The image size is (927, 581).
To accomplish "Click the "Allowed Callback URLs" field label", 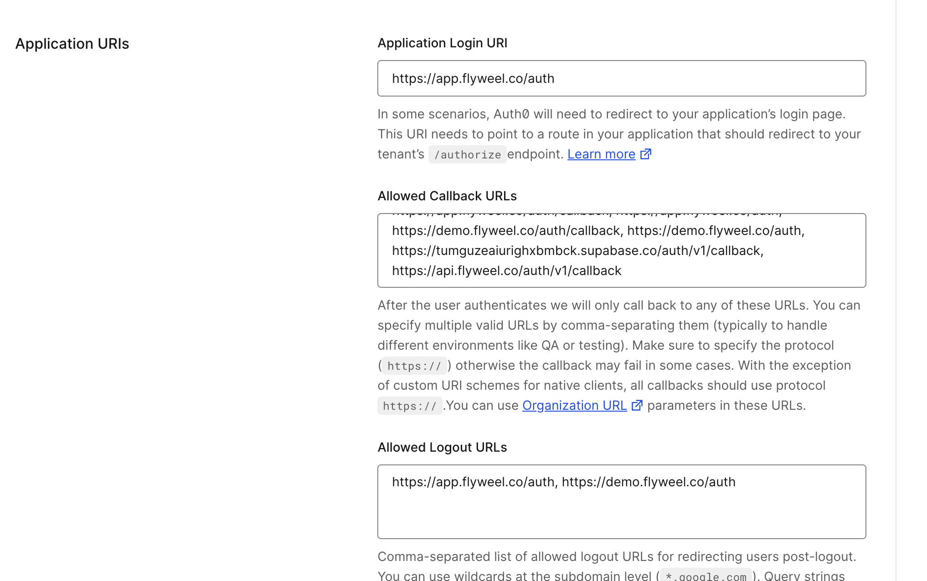I will click(447, 196).
